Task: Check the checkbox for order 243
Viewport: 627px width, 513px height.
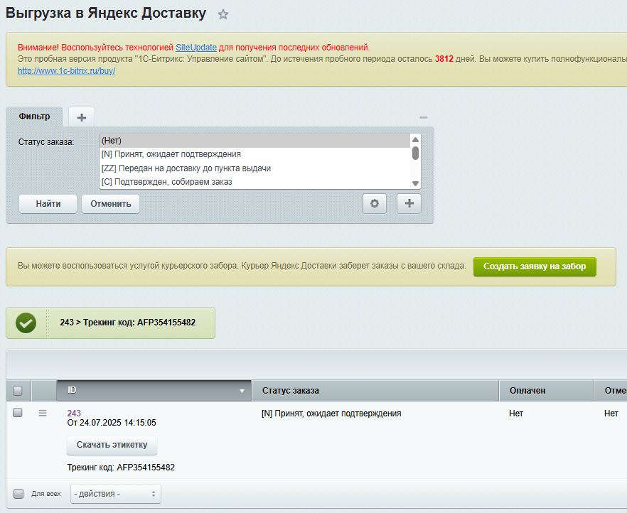Action: 18,412
